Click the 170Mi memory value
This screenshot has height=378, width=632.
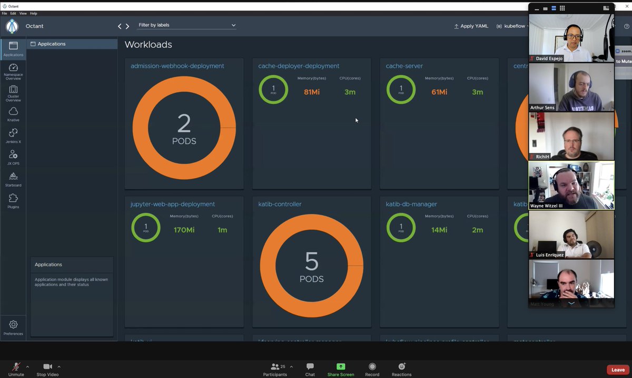184,230
